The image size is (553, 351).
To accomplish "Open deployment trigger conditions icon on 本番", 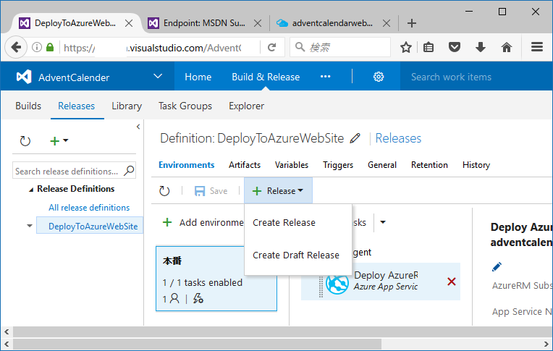I will 198,299.
